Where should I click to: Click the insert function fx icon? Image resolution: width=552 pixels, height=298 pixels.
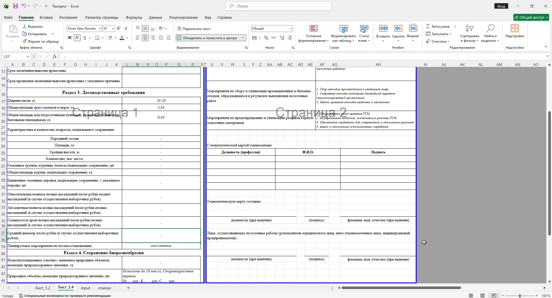click(x=54, y=56)
